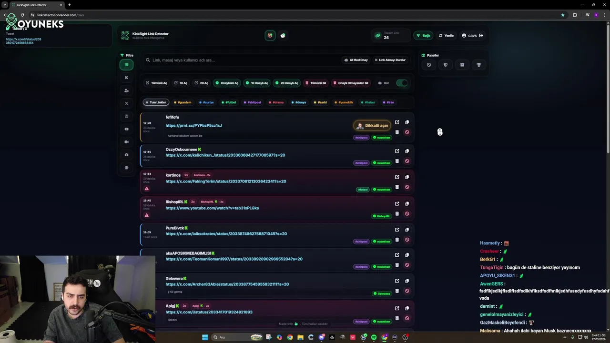Filter by #shitpost tag

tap(253, 102)
